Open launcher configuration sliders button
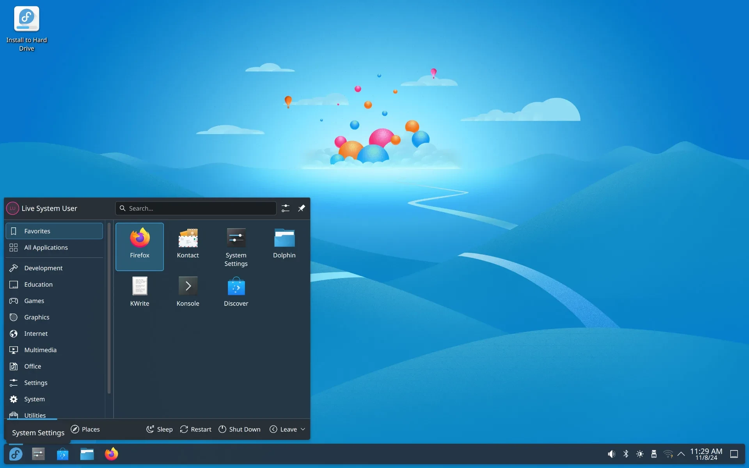Screen dimensions: 749x468 286,208
